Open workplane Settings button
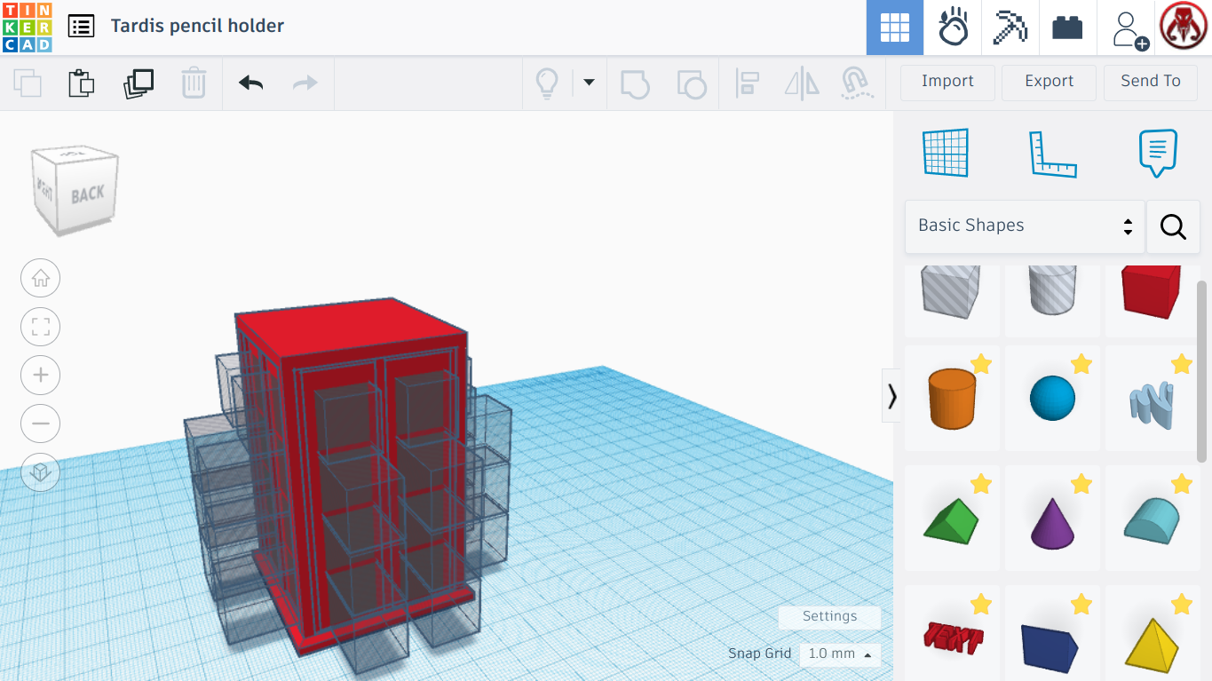Viewport: 1212px width, 681px height. 829,617
